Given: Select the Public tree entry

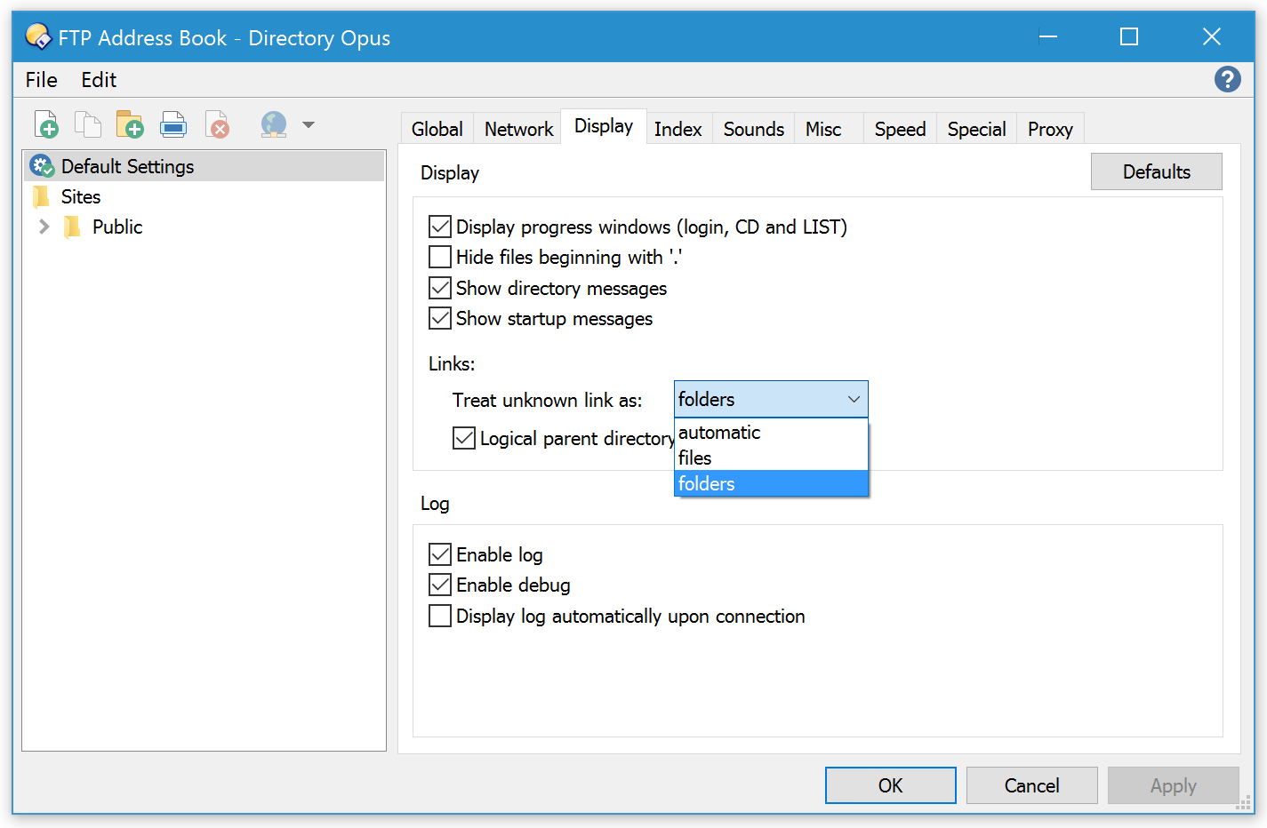Looking at the screenshot, I should [x=116, y=227].
